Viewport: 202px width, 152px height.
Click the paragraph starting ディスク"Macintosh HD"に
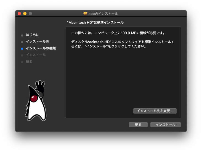tap(123, 44)
